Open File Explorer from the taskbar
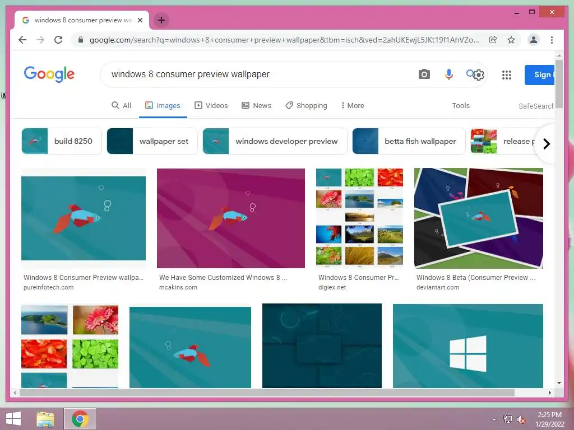Viewport: 574px width, 430px height. click(45, 419)
